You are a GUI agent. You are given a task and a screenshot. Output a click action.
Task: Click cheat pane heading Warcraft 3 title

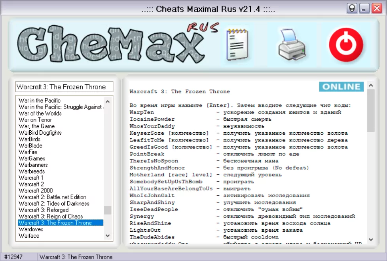(180, 91)
